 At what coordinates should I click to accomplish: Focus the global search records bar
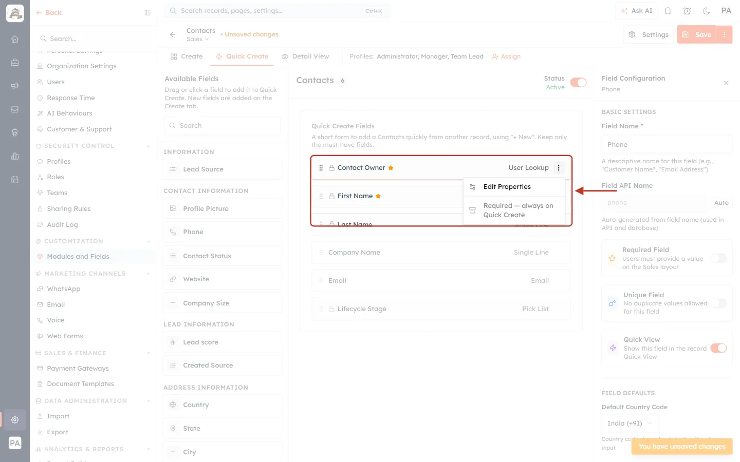tap(277, 11)
